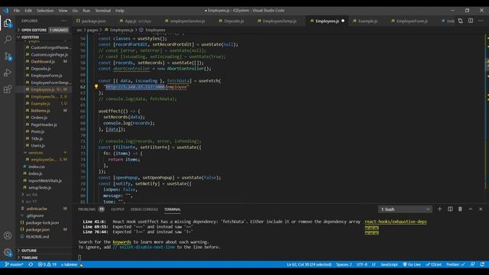Open README.md in the file explorer
The image size is (489, 275).
pyautogui.click(x=37, y=236)
